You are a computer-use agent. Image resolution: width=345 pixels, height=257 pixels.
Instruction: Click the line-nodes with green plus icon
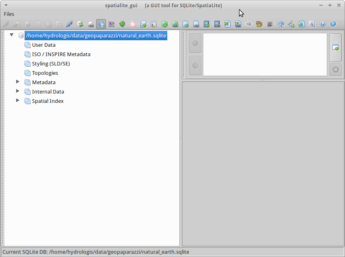click(x=291, y=24)
